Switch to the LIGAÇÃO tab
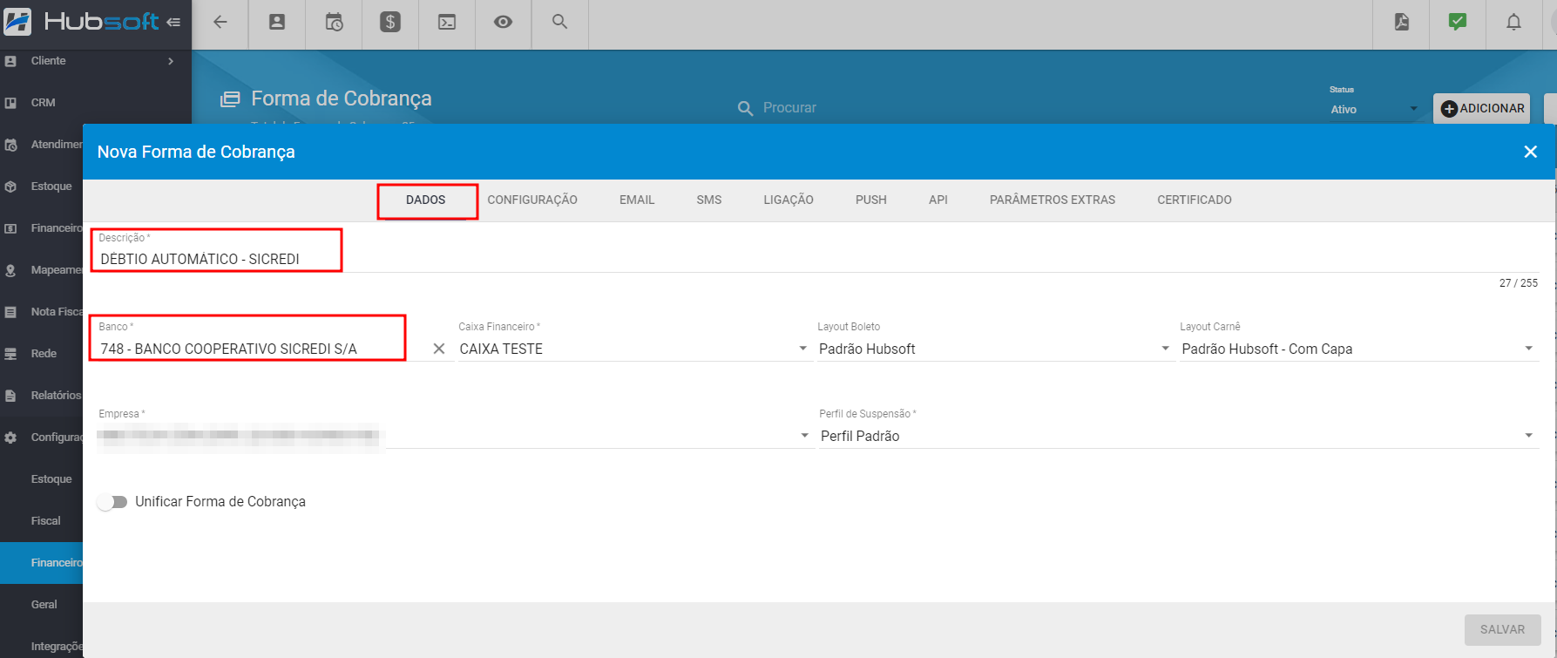This screenshot has width=1557, height=658. 789,200
